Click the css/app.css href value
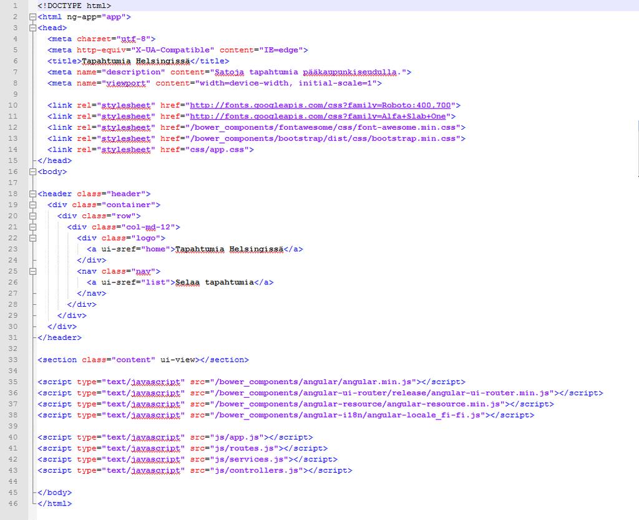 coord(217,150)
